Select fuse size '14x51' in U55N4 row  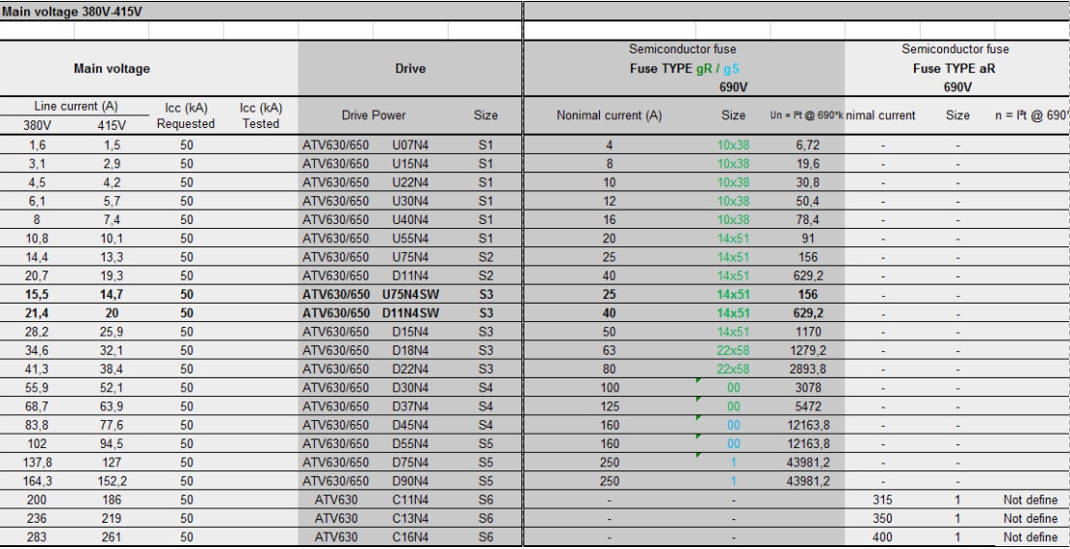[x=733, y=239]
